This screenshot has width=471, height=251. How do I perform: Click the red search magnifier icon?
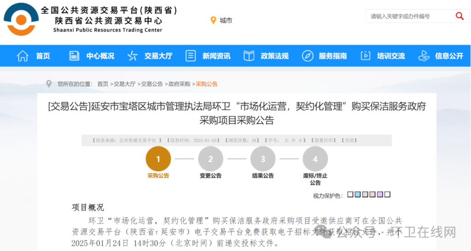460,16
